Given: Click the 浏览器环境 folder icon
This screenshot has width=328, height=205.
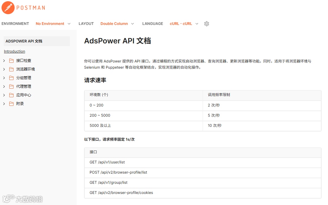Looking at the screenshot, I should coord(11,69).
